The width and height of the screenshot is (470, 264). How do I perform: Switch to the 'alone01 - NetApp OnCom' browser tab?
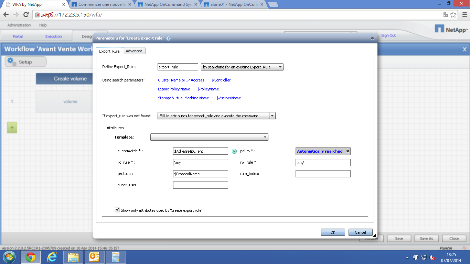click(x=234, y=4)
